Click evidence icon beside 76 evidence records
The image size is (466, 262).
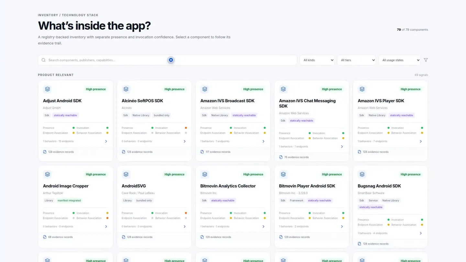[x=281, y=157]
